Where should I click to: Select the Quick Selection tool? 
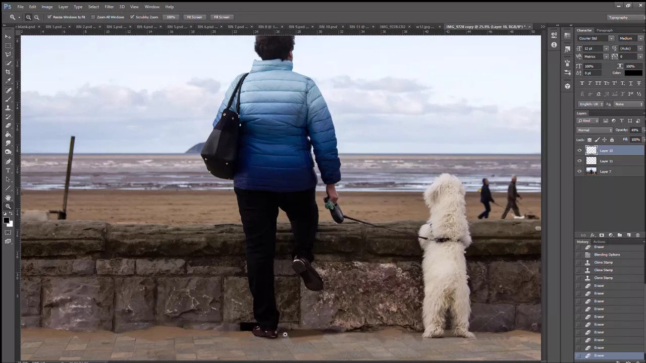[x=8, y=63]
